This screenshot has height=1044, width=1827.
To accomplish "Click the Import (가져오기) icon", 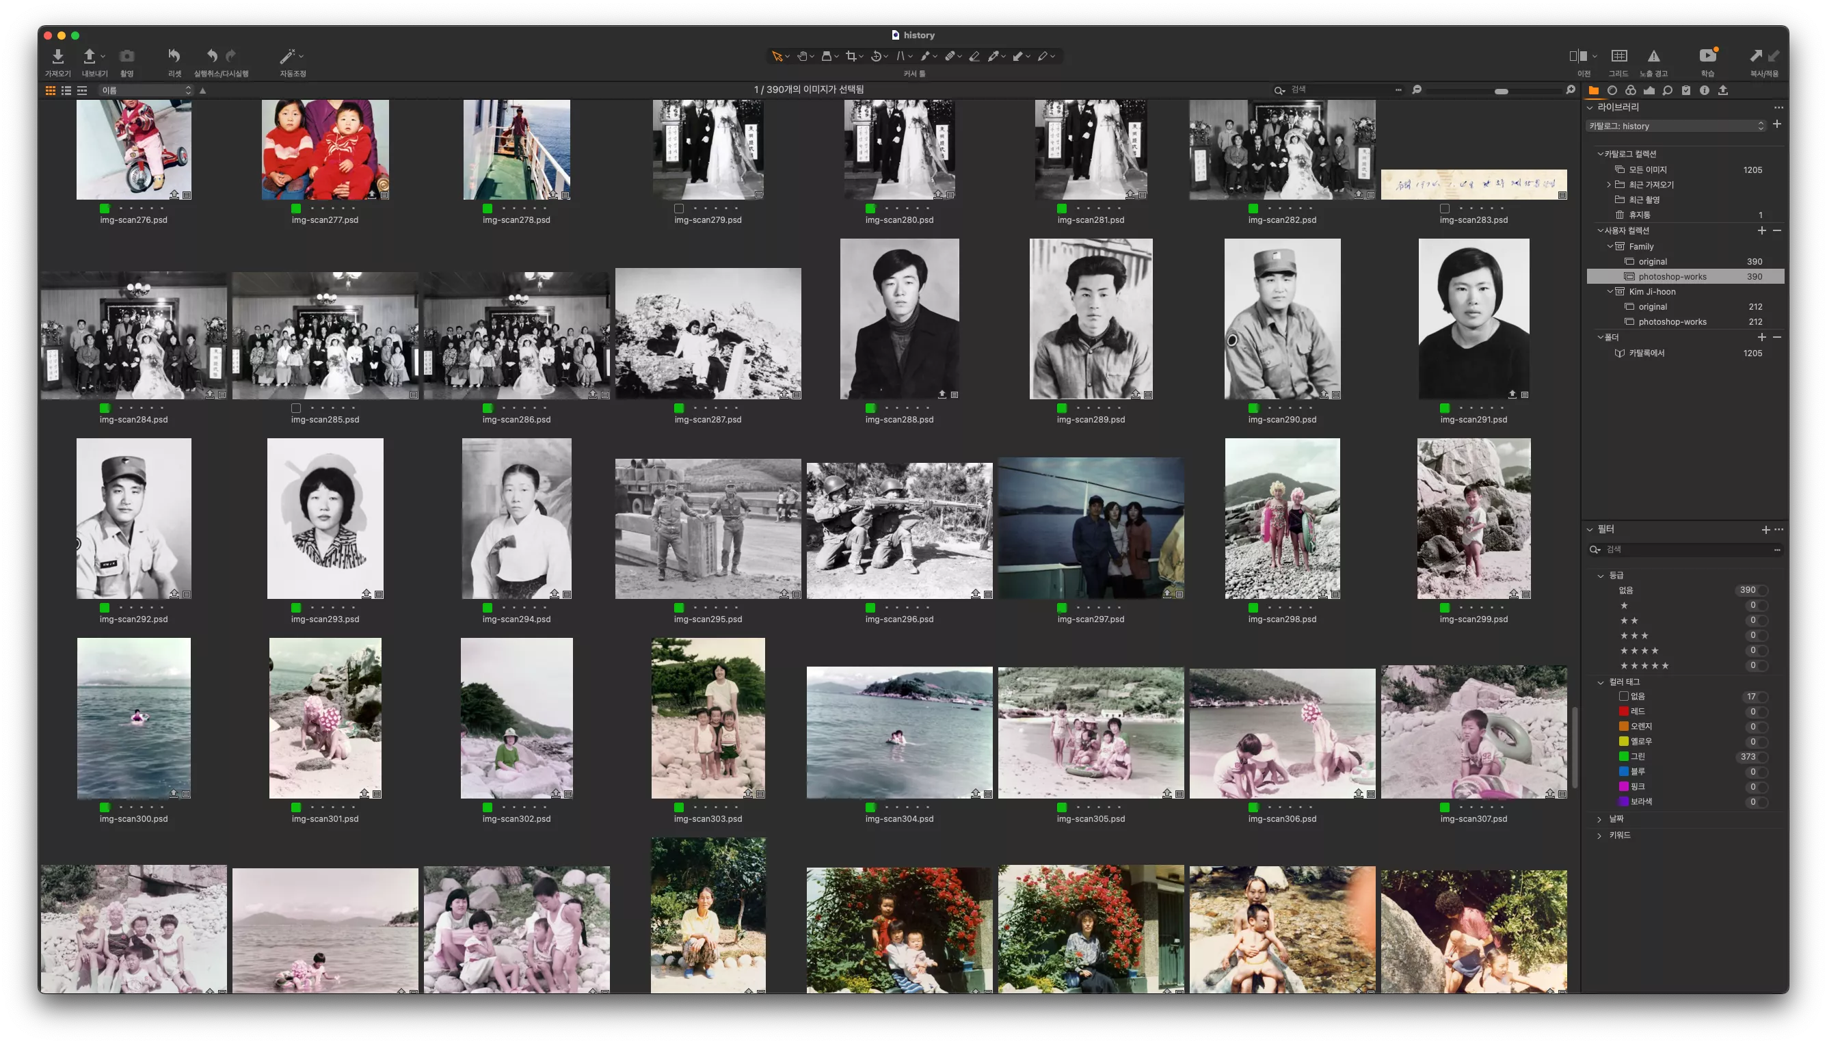I will tap(58, 57).
